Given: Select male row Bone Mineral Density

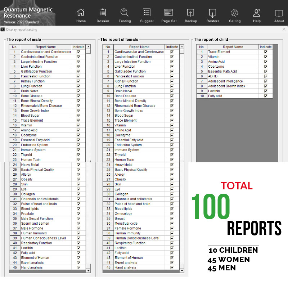Looking at the screenshot, I should (48, 101).
